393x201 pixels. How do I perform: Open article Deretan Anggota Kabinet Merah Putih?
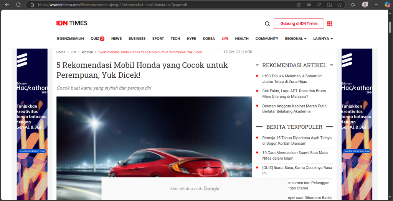tap(294, 108)
